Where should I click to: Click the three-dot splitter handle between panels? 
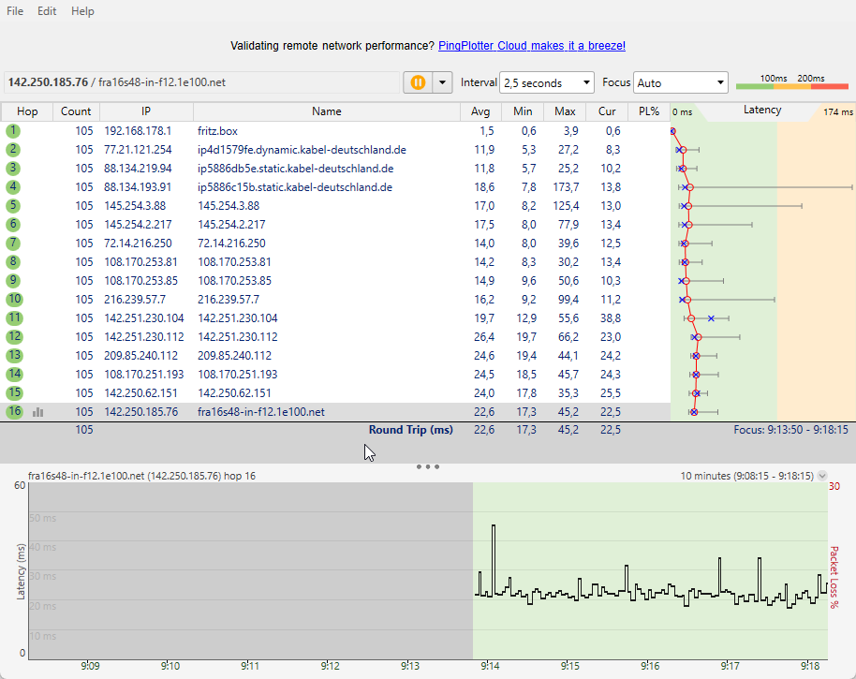tap(427, 465)
